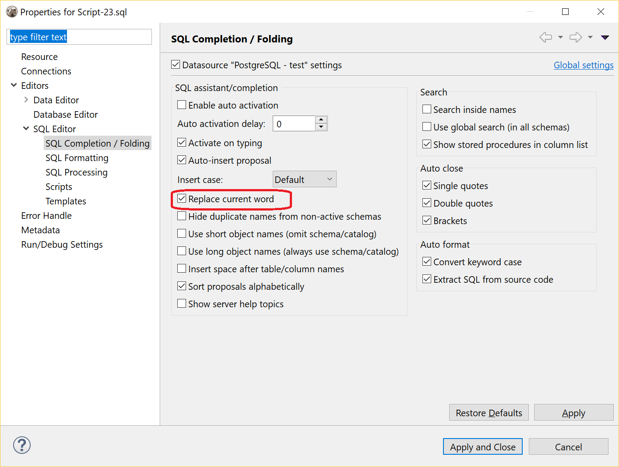Click Restore Defaults
Screen dimensions: 619x467
click(489, 412)
